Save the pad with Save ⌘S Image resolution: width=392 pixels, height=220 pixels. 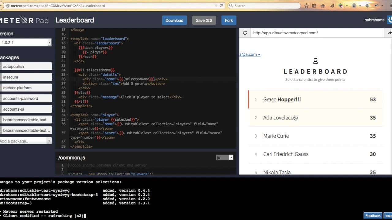coord(204,20)
